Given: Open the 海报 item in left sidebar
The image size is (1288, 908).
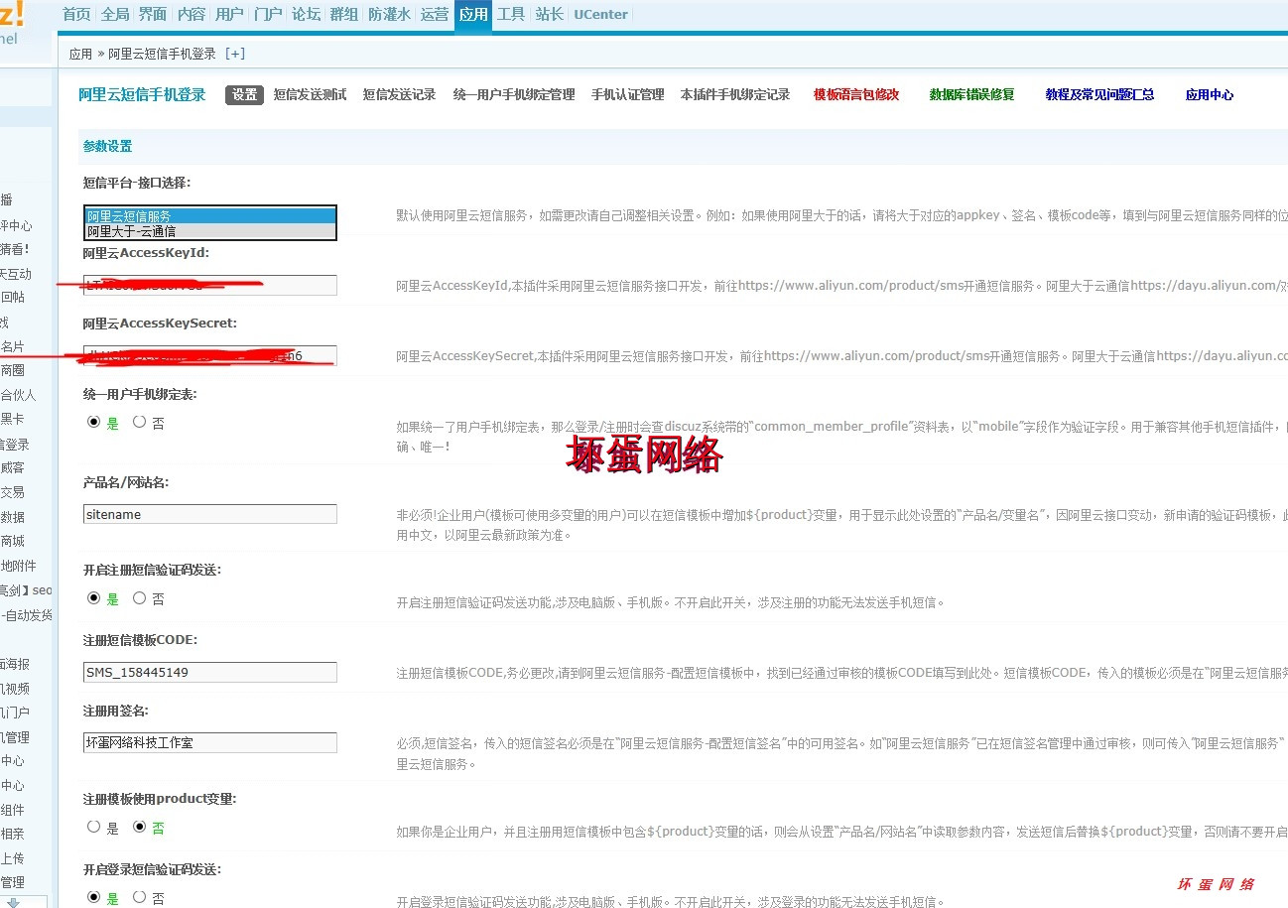Looking at the screenshot, I should coord(15,664).
